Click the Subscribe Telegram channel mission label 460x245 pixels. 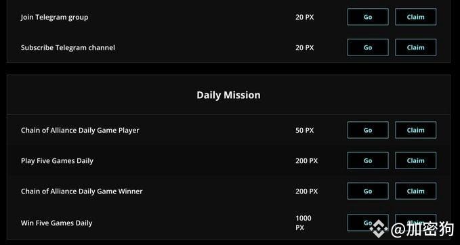tap(68, 47)
